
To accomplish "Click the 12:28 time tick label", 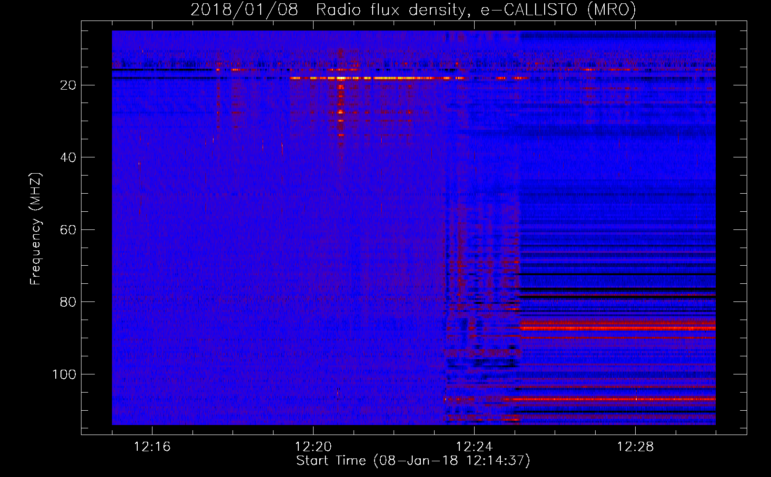I will pyautogui.click(x=635, y=447).
